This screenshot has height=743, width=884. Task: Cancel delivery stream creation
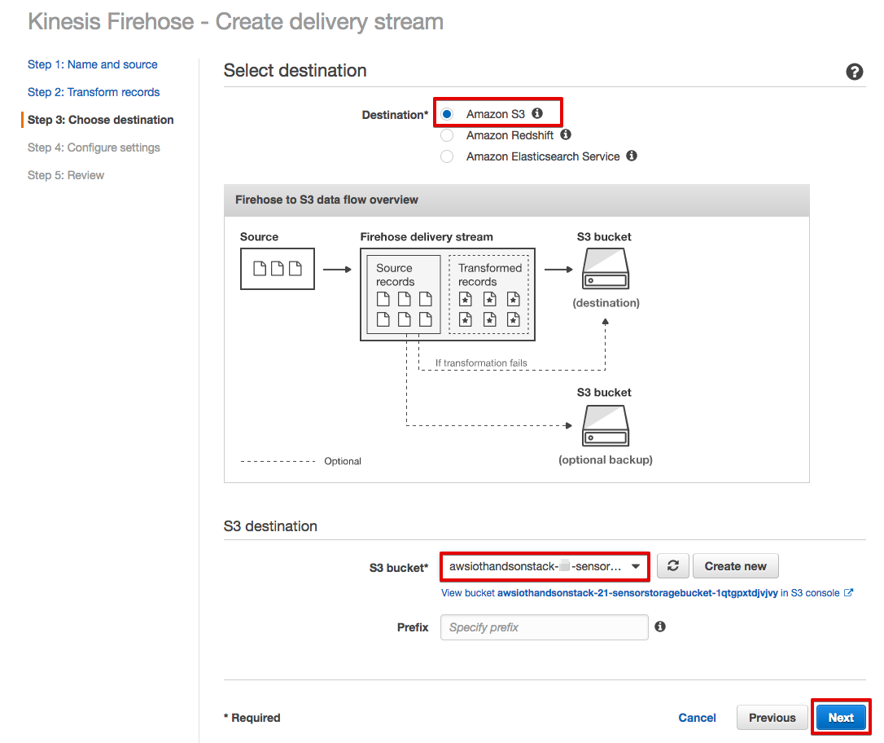(697, 718)
